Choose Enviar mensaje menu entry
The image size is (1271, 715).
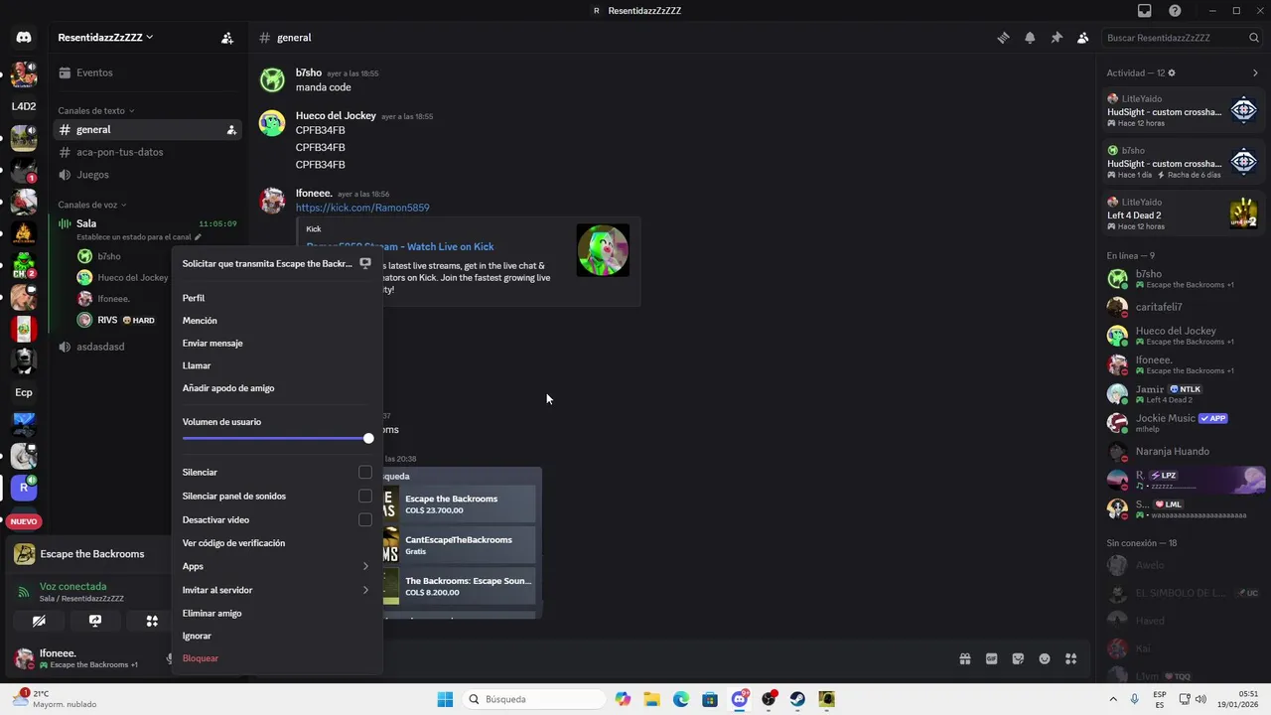277,343
